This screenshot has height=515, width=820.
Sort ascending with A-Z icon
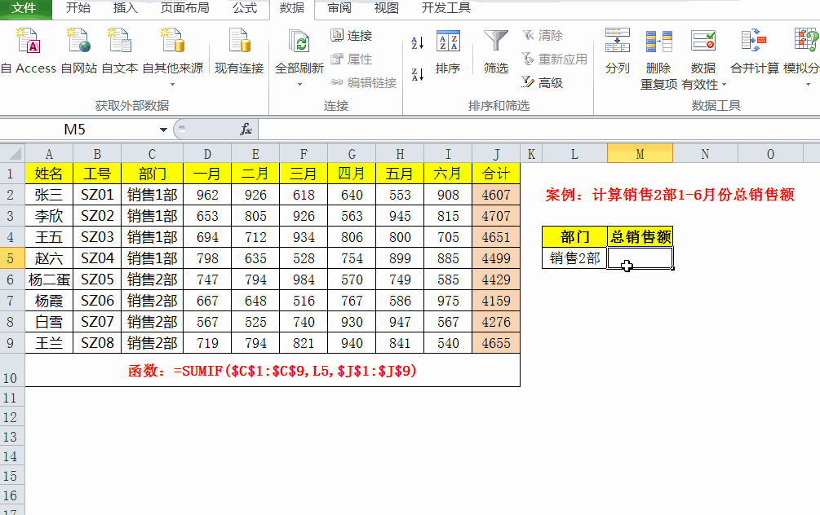pyautogui.click(x=417, y=43)
